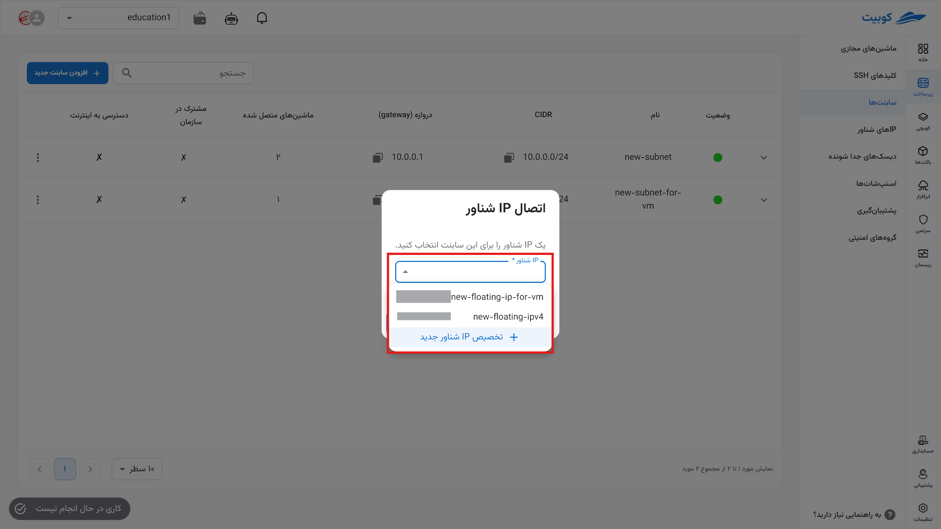Viewport: 941px width, 529px height.
Task: Open the Kubchi (کوبچی) sidebar icon
Action: [x=923, y=121]
